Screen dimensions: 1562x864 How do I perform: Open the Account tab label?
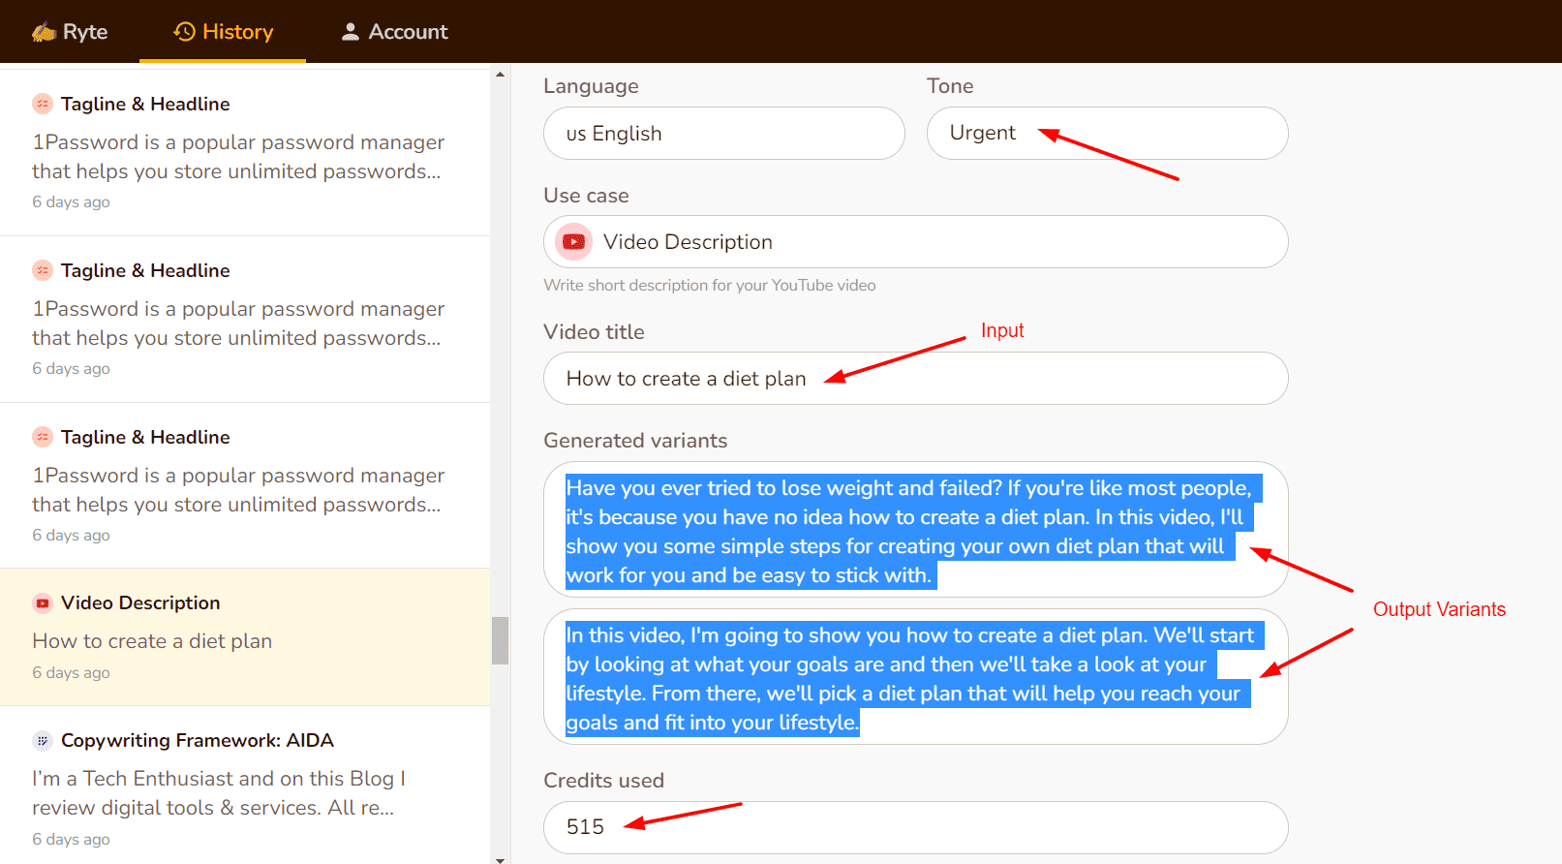pos(408,32)
